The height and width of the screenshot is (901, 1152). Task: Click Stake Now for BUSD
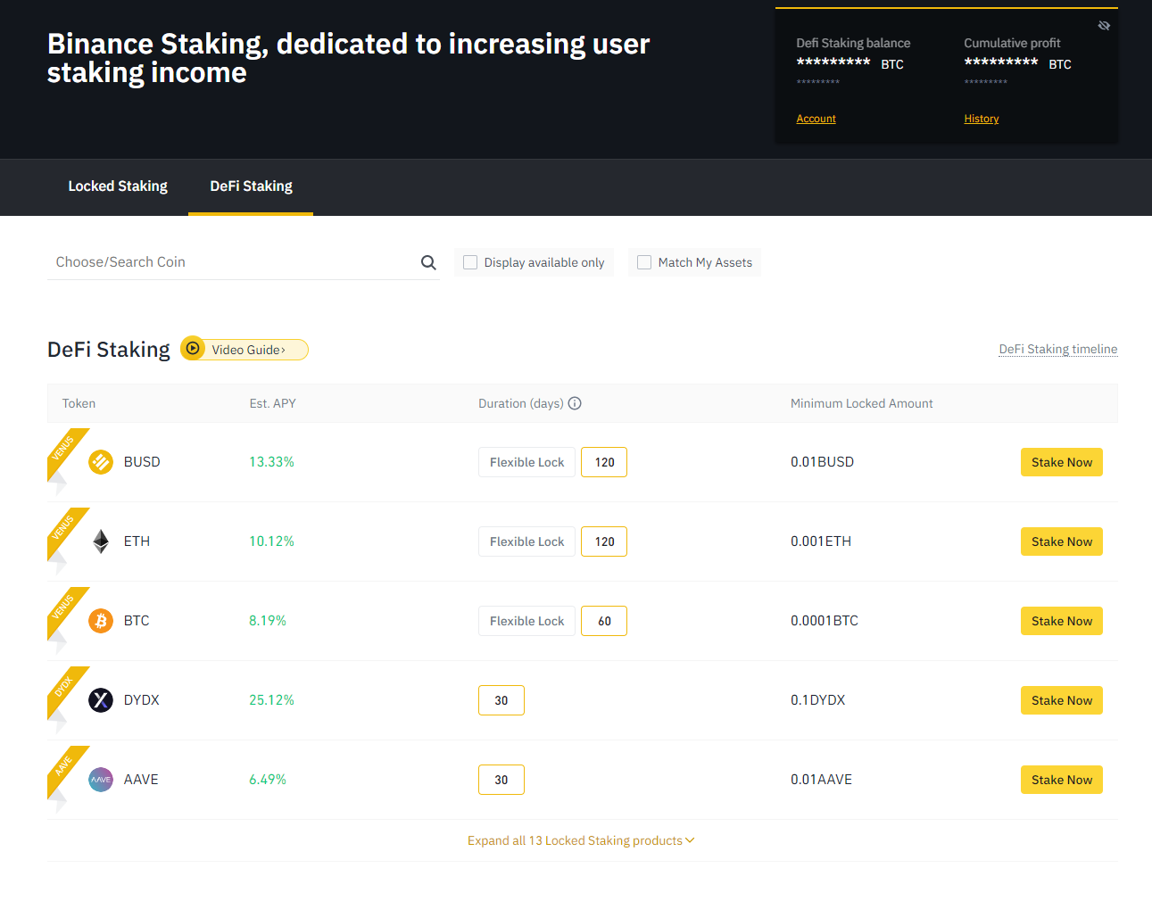point(1062,462)
